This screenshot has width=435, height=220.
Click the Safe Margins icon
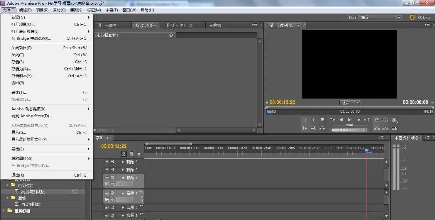pyautogui.click(x=385, y=120)
